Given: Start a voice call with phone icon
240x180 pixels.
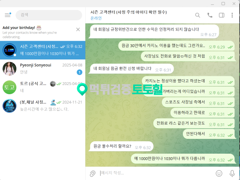Looking at the screenshot, I should coord(210,15).
